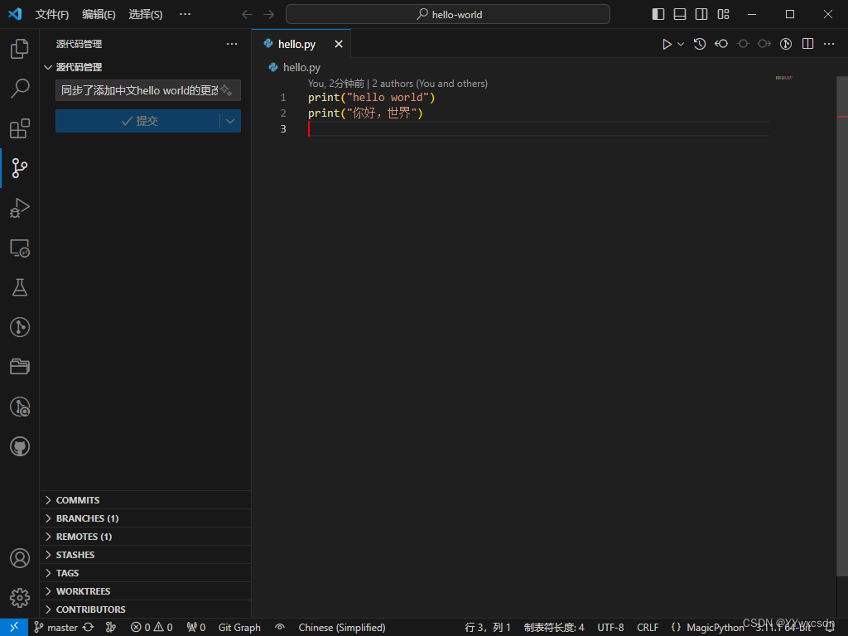Click the master branch in status bar
The height and width of the screenshot is (636, 848).
[56, 628]
